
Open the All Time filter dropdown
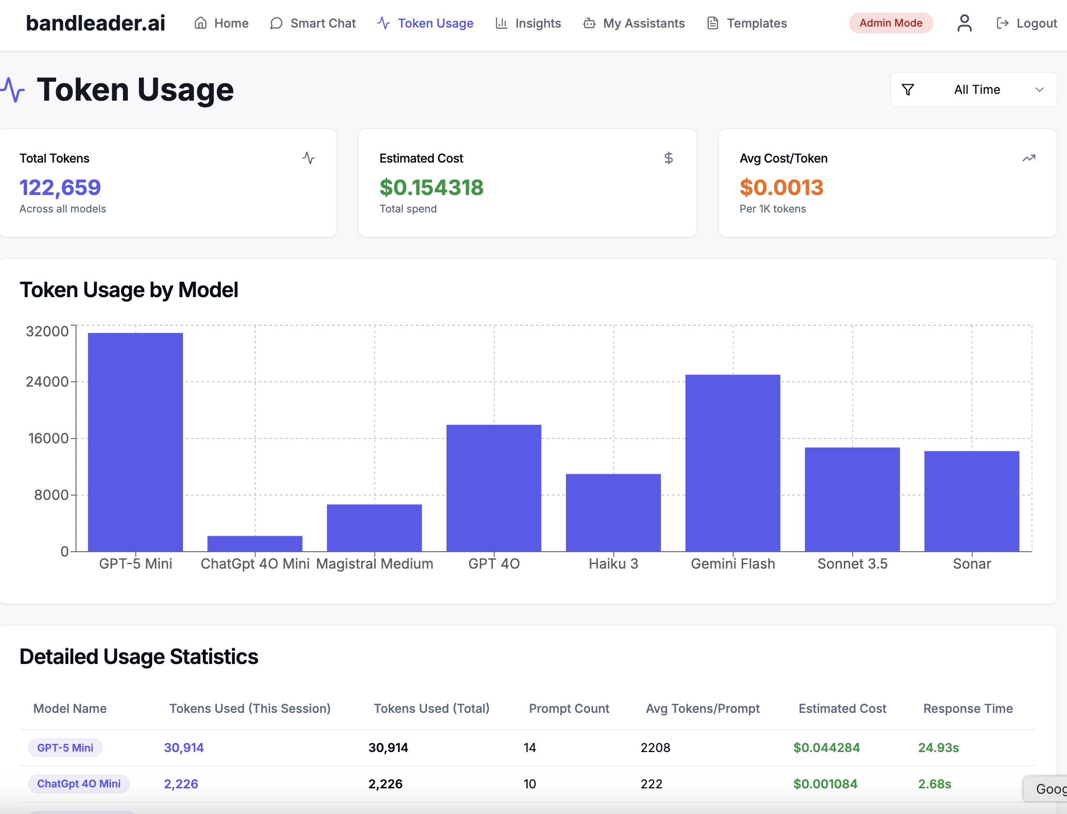(976, 90)
